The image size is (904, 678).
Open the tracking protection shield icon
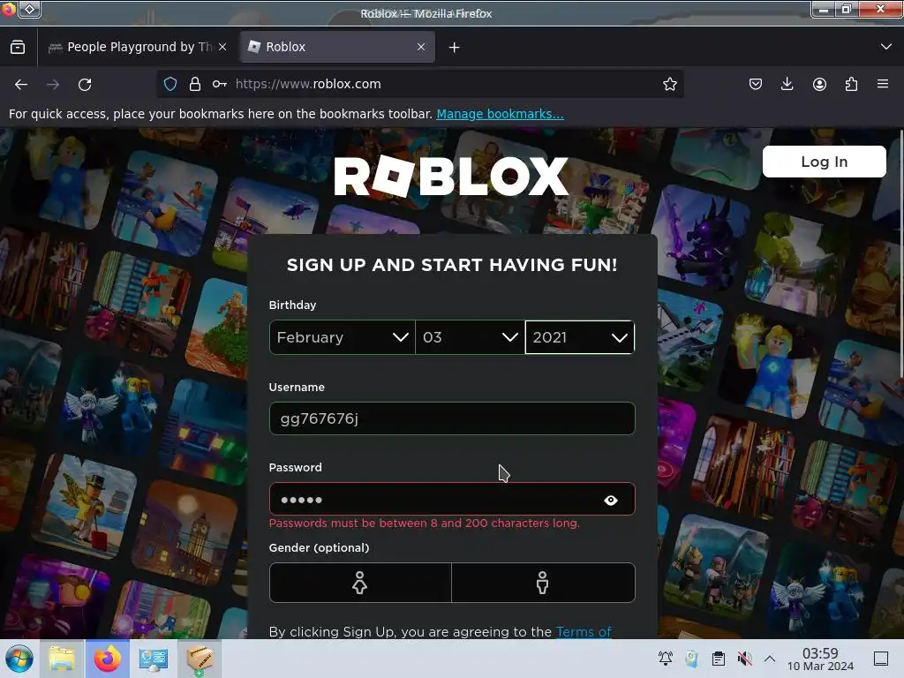pos(170,84)
